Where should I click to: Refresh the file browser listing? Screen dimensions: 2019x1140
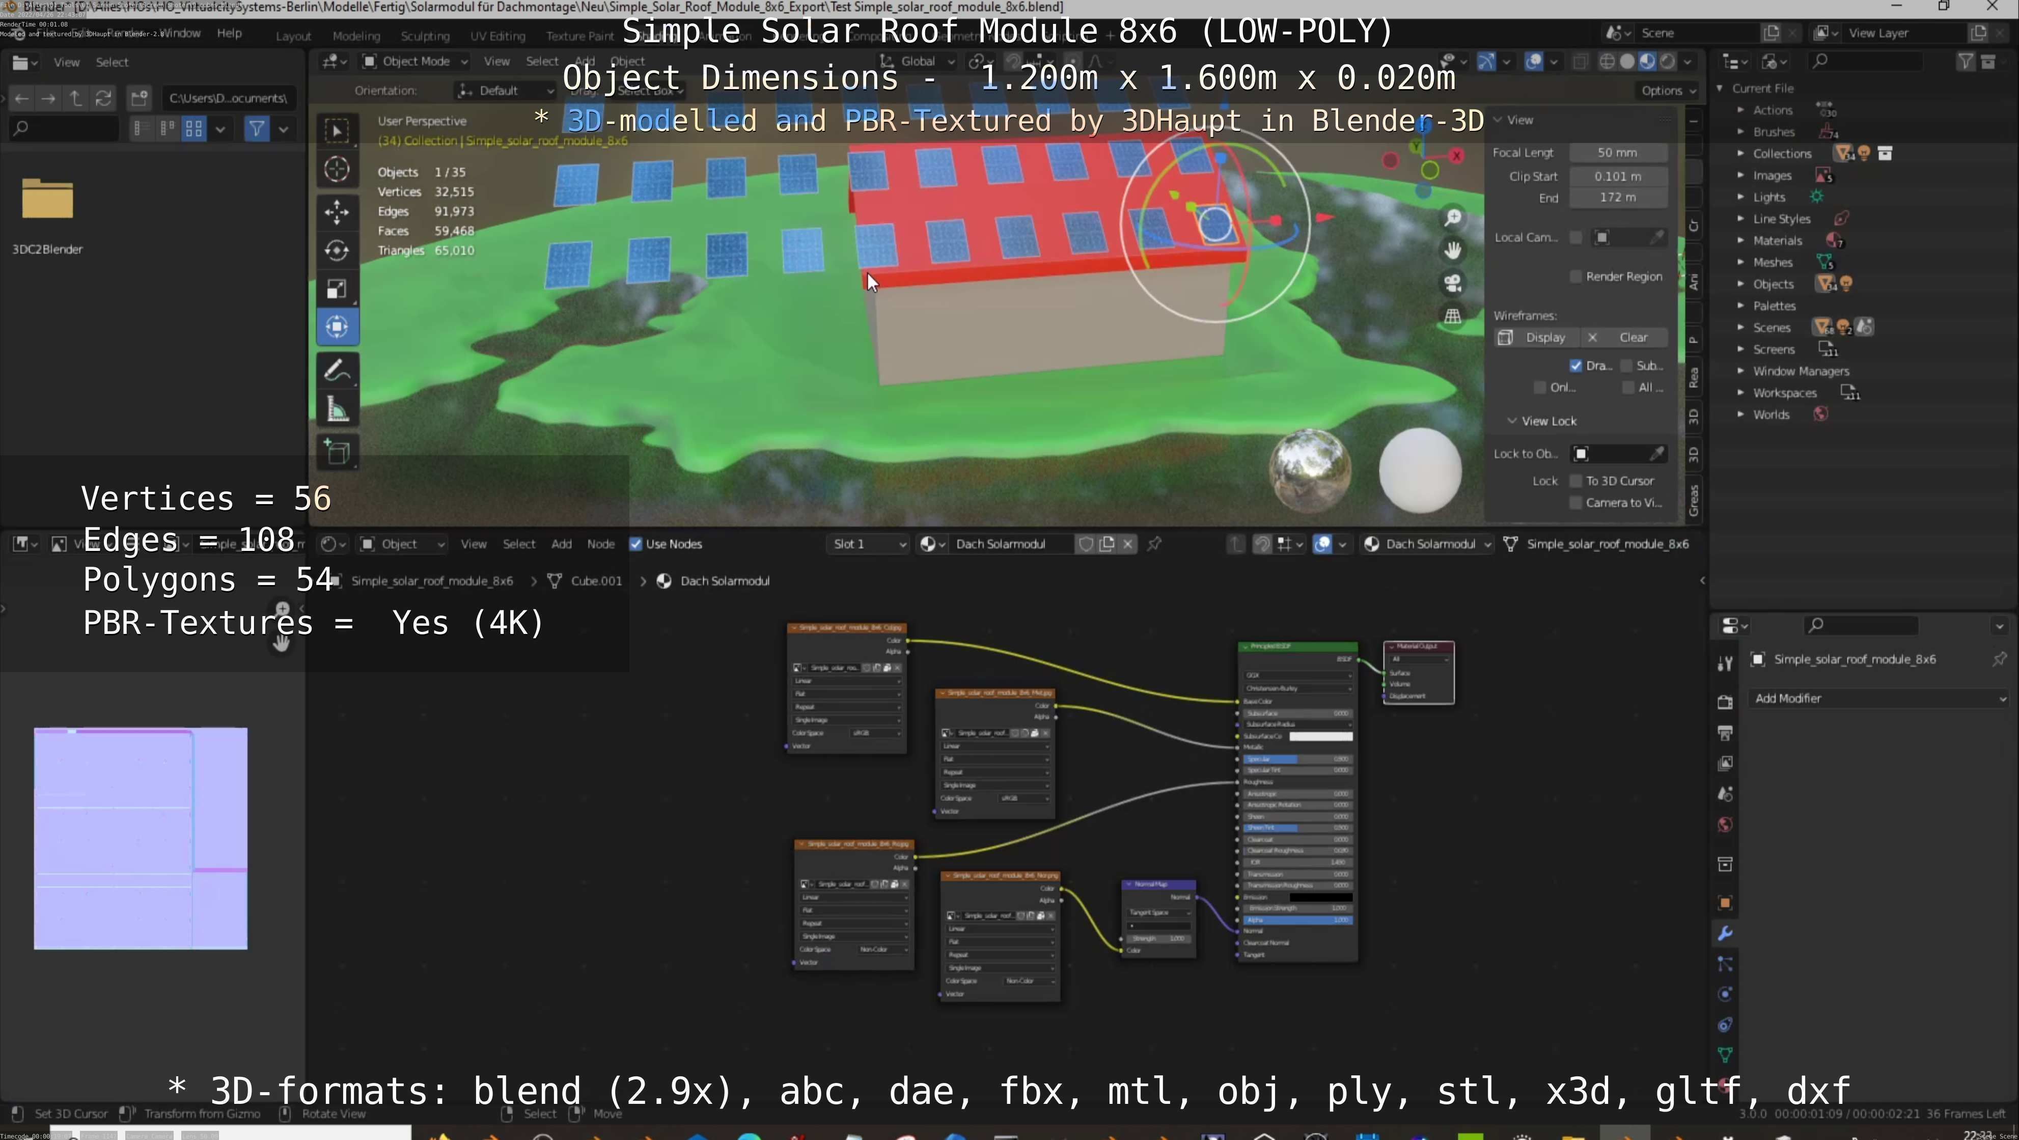(x=103, y=98)
